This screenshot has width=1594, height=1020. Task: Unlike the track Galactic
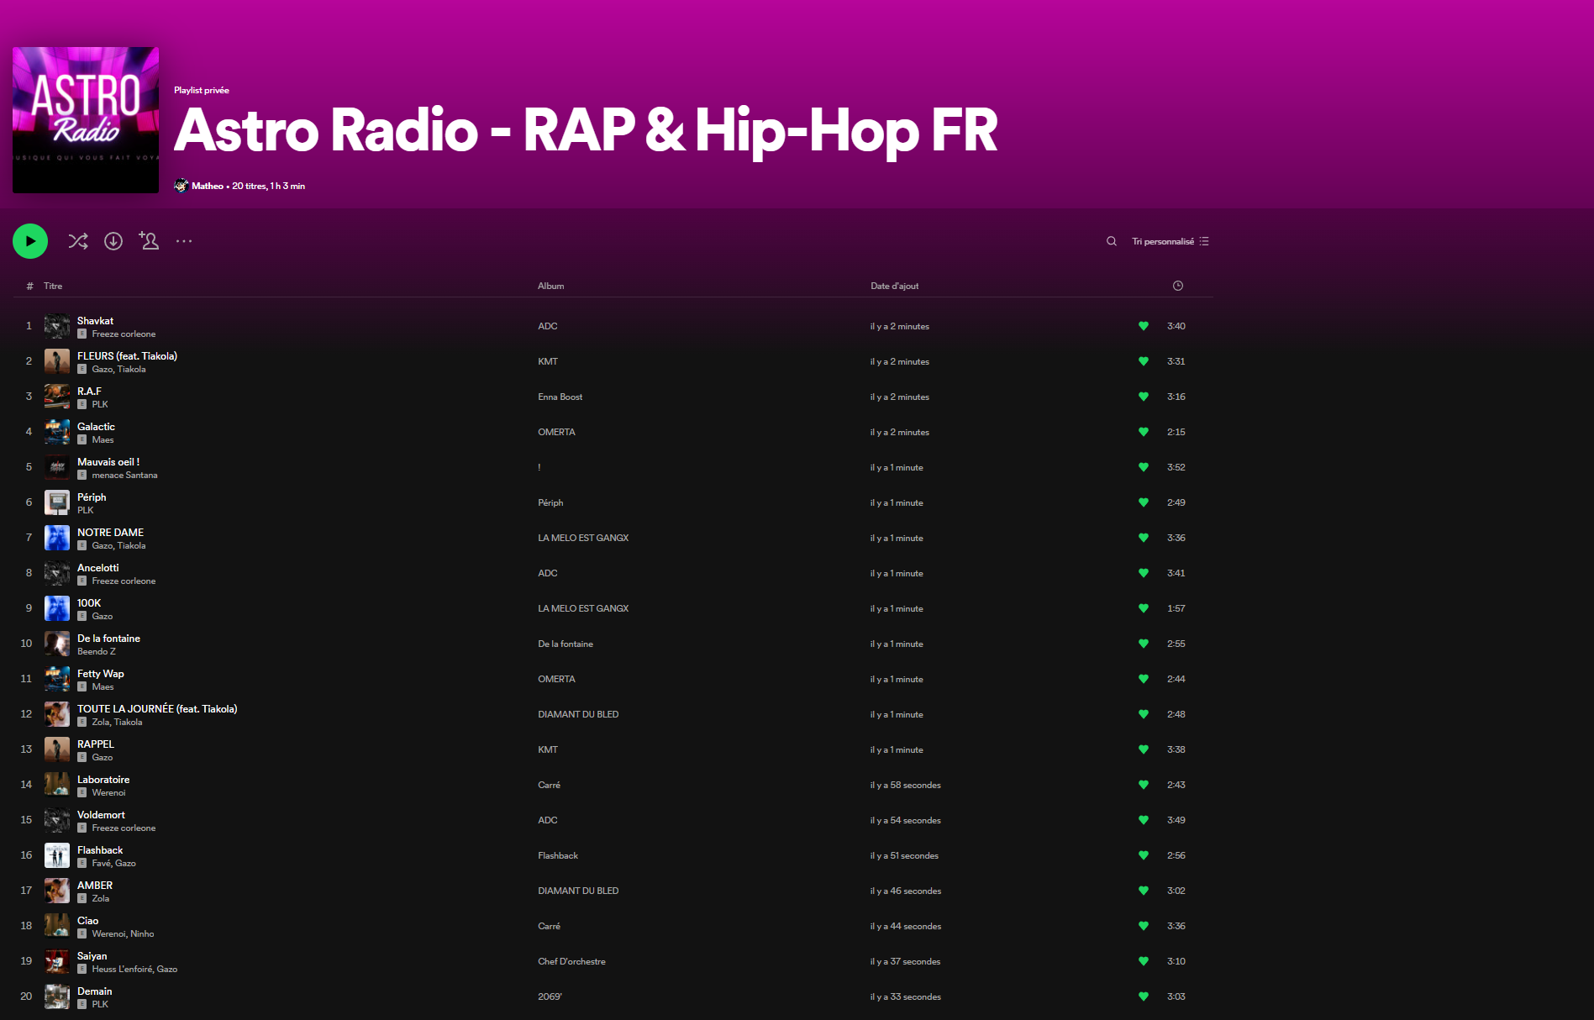click(1144, 432)
